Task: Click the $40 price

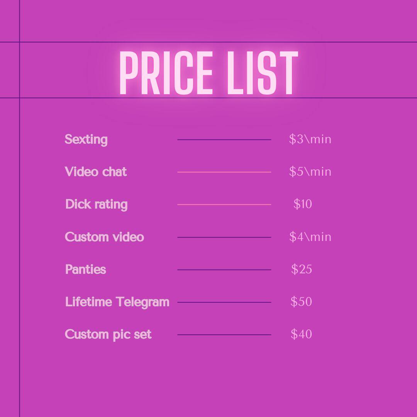Action: (301, 334)
